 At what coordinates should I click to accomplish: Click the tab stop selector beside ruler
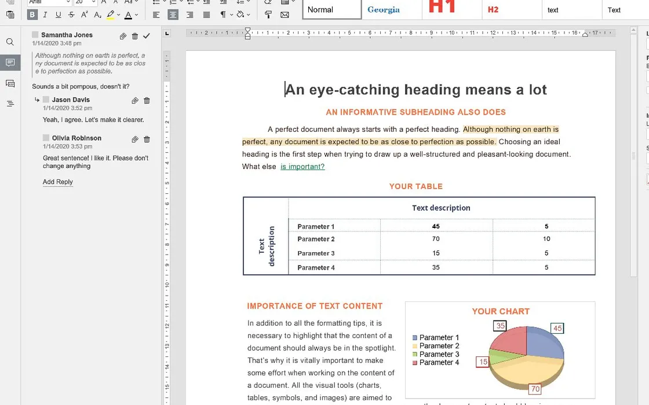pyautogui.click(x=167, y=33)
